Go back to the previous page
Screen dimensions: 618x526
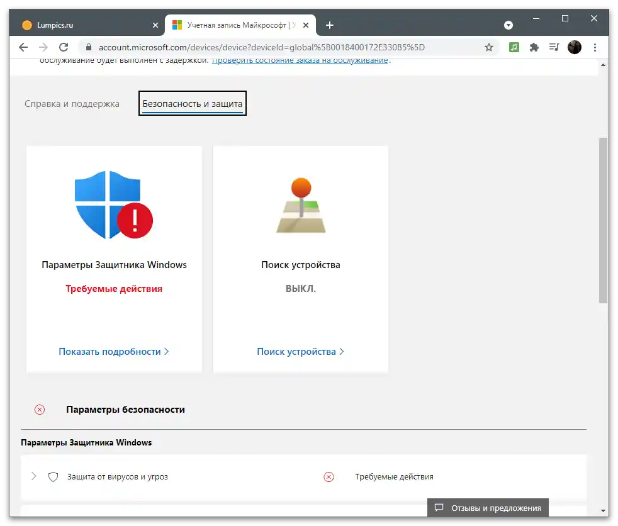click(23, 47)
